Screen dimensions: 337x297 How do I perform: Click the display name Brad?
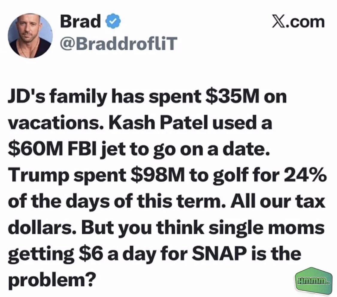80,22
